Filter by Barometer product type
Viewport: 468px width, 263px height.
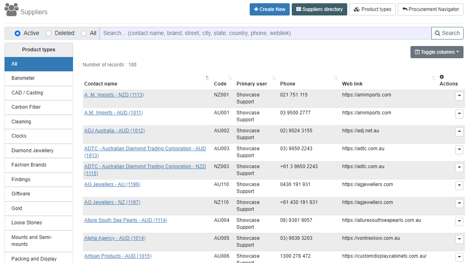(x=39, y=78)
